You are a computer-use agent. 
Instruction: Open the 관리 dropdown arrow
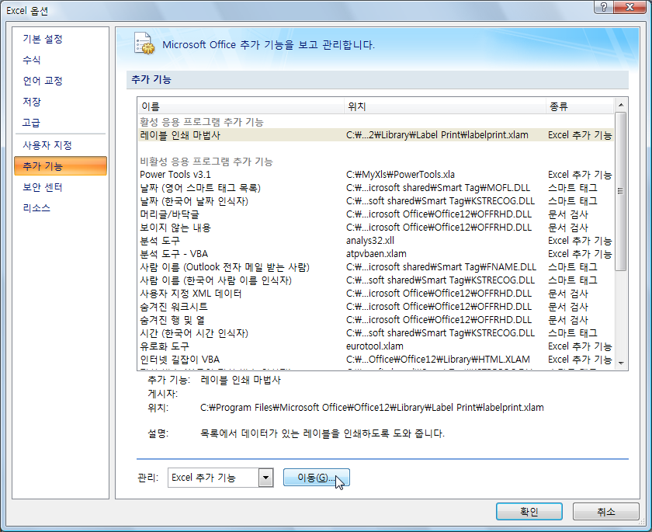(x=265, y=478)
